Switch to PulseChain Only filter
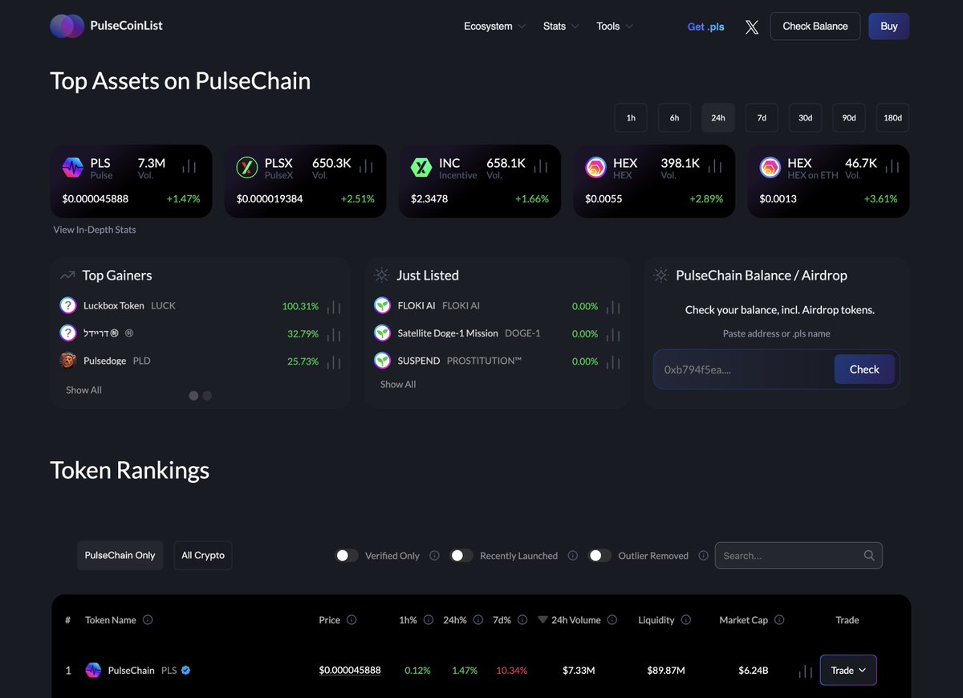Screen dimensions: 963x698 [120, 555]
